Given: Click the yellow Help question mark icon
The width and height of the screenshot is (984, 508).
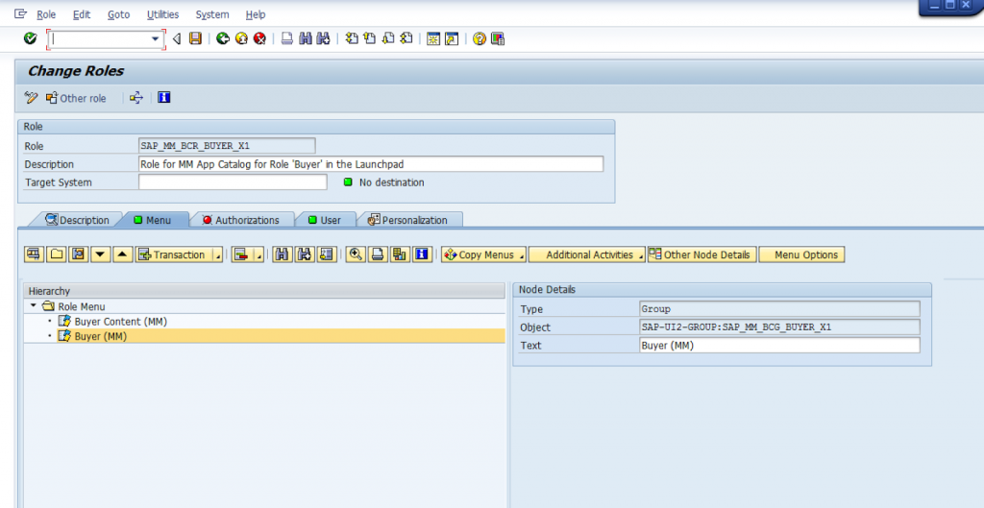Looking at the screenshot, I should pyautogui.click(x=480, y=38).
